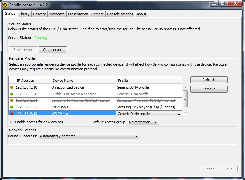The height and width of the screenshot is (180, 245).
Task: Click red status dot for WD TV Live
Action: coord(12,114)
